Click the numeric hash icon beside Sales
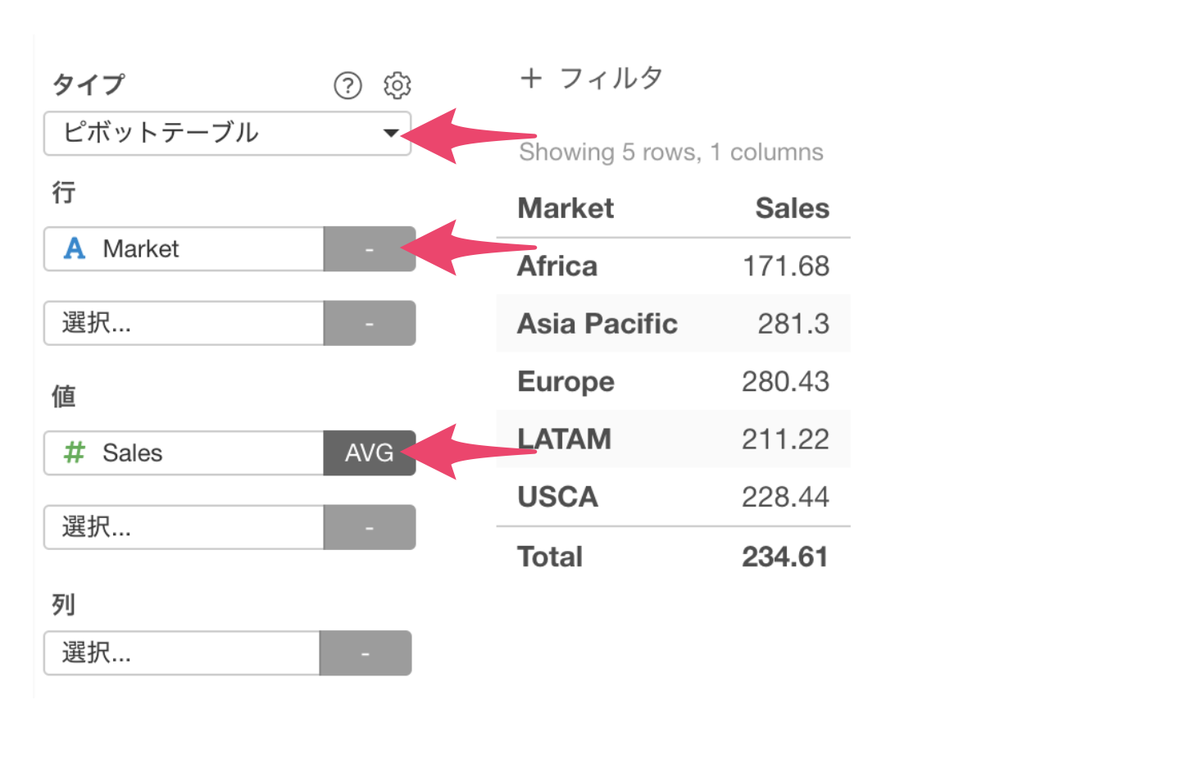The height and width of the screenshot is (764, 1195). pos(75,452)
